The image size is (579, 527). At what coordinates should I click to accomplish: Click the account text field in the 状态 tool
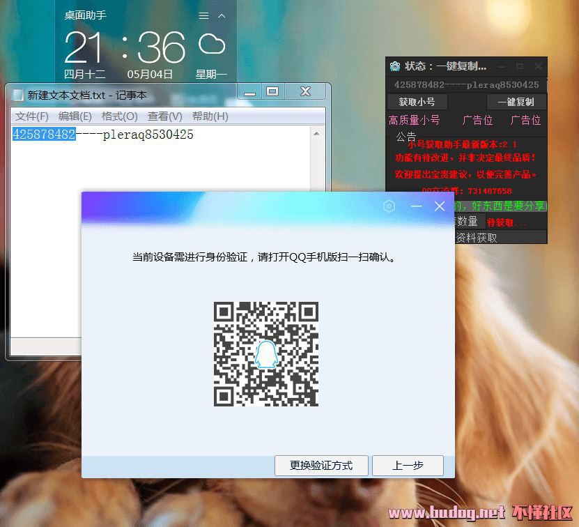(x=466, y=85)
